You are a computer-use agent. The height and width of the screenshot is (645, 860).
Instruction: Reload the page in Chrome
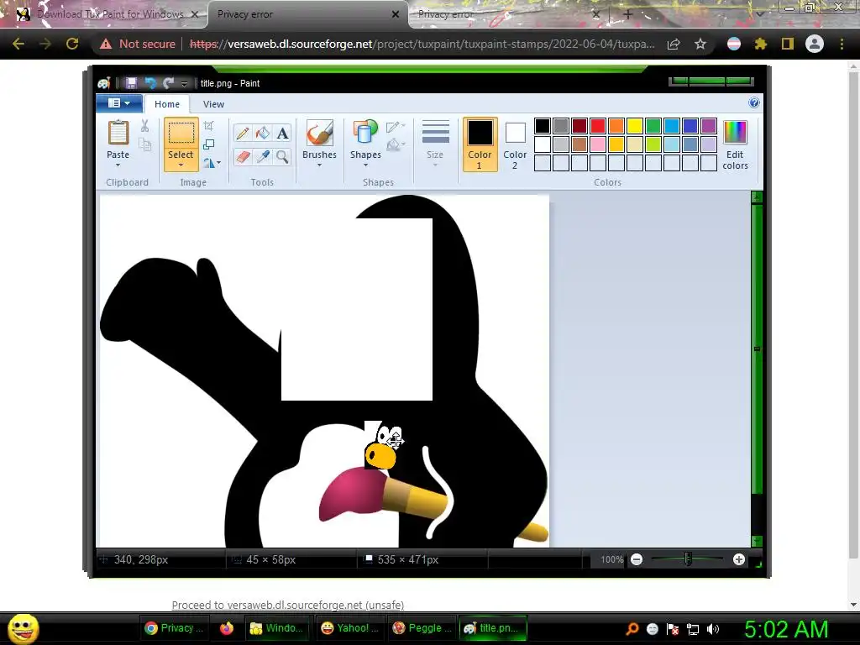[x=72, y=44]
